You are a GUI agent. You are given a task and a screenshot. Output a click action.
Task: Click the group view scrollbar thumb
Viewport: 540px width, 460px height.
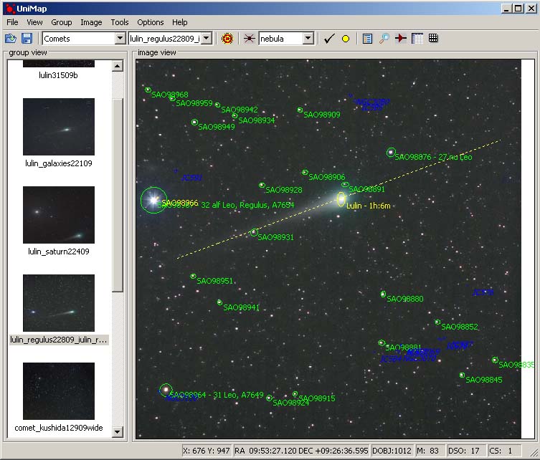click(118, 196)
